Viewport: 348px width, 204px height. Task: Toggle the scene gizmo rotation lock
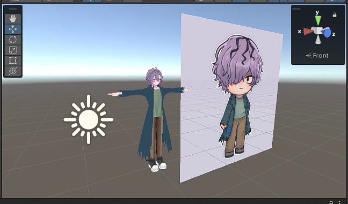(x=334, y=15)
